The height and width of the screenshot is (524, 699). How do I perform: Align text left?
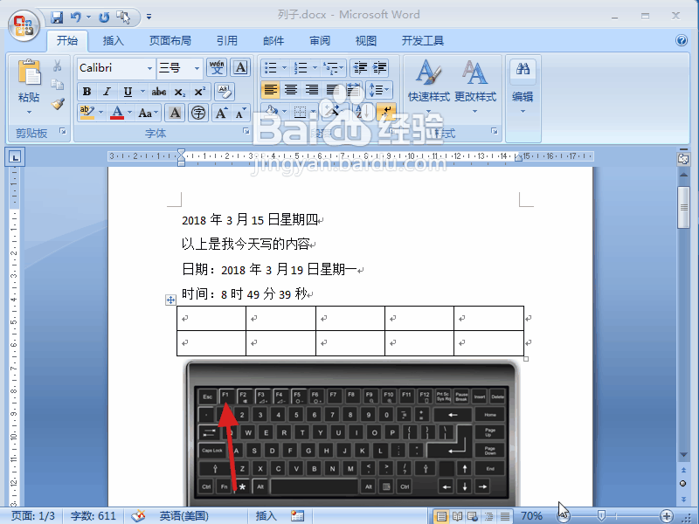tap(270, 90)
